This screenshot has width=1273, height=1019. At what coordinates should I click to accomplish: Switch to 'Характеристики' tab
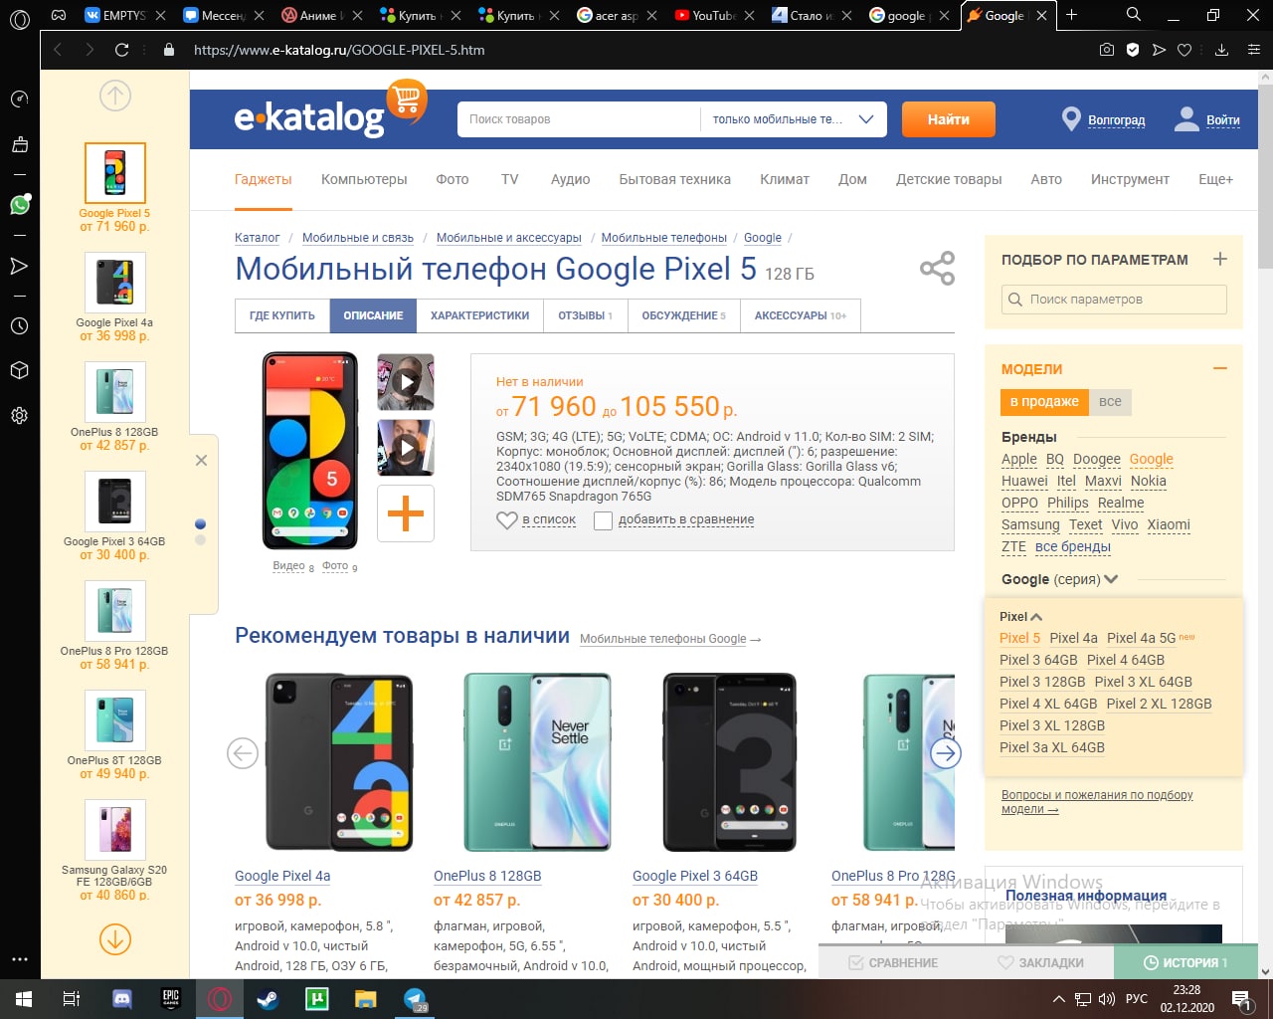click(x=479, y=315)
